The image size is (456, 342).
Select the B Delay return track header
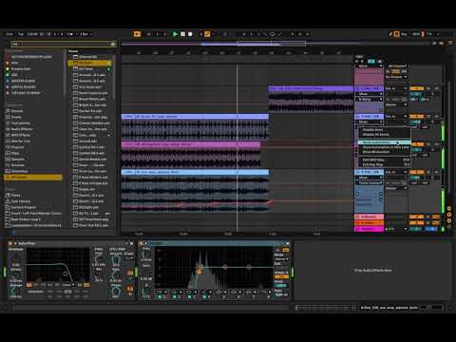pos(369,223)
